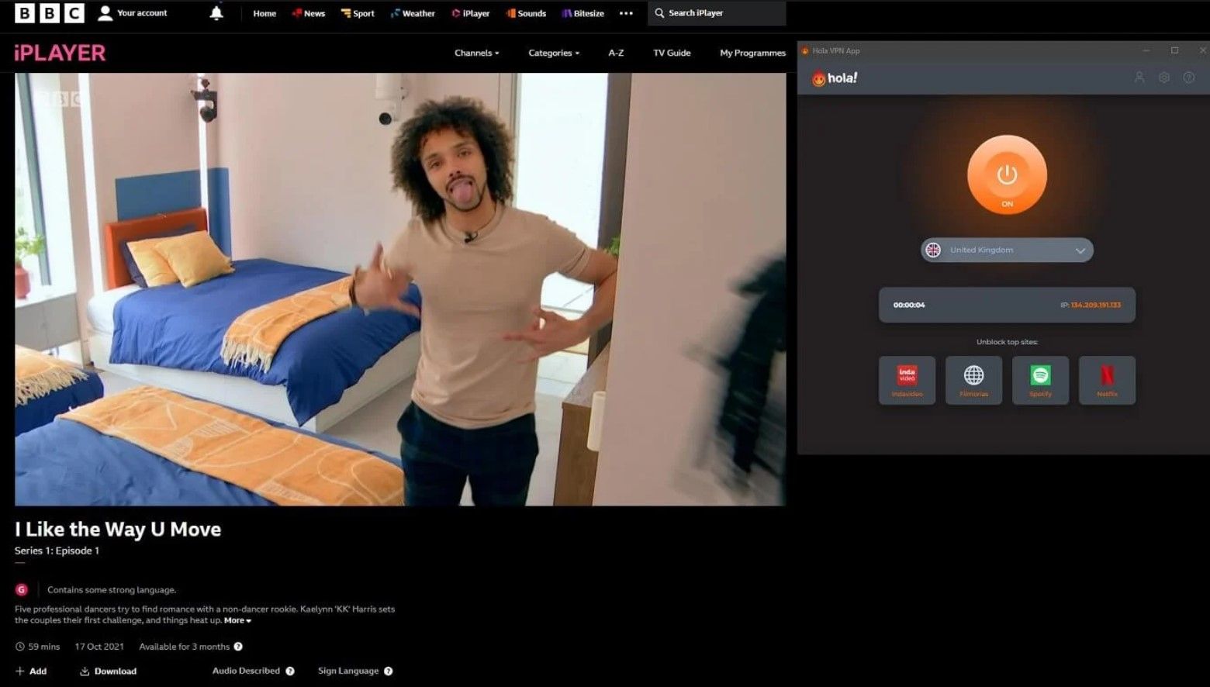Screen dimensions: 1210x687
Task: Show more BBC menu options (three dots)
Action: click(x=626, y=13)
